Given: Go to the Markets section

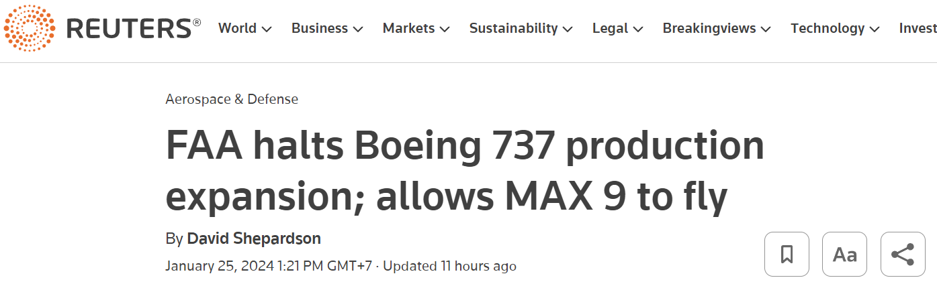Looking at the screenshot, I should click(408, 28).
